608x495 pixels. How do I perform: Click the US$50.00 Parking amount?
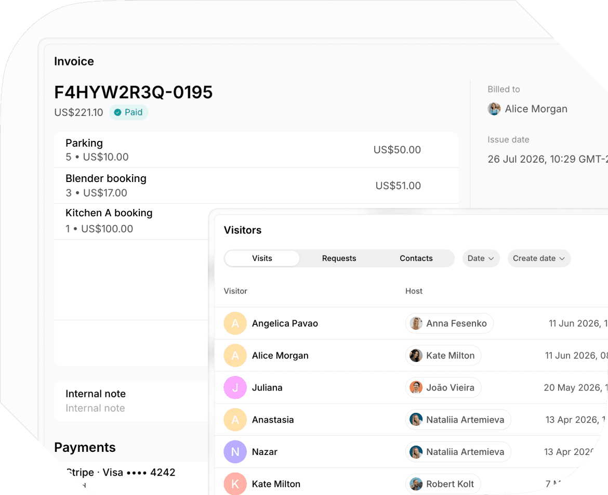pos(397,150)
